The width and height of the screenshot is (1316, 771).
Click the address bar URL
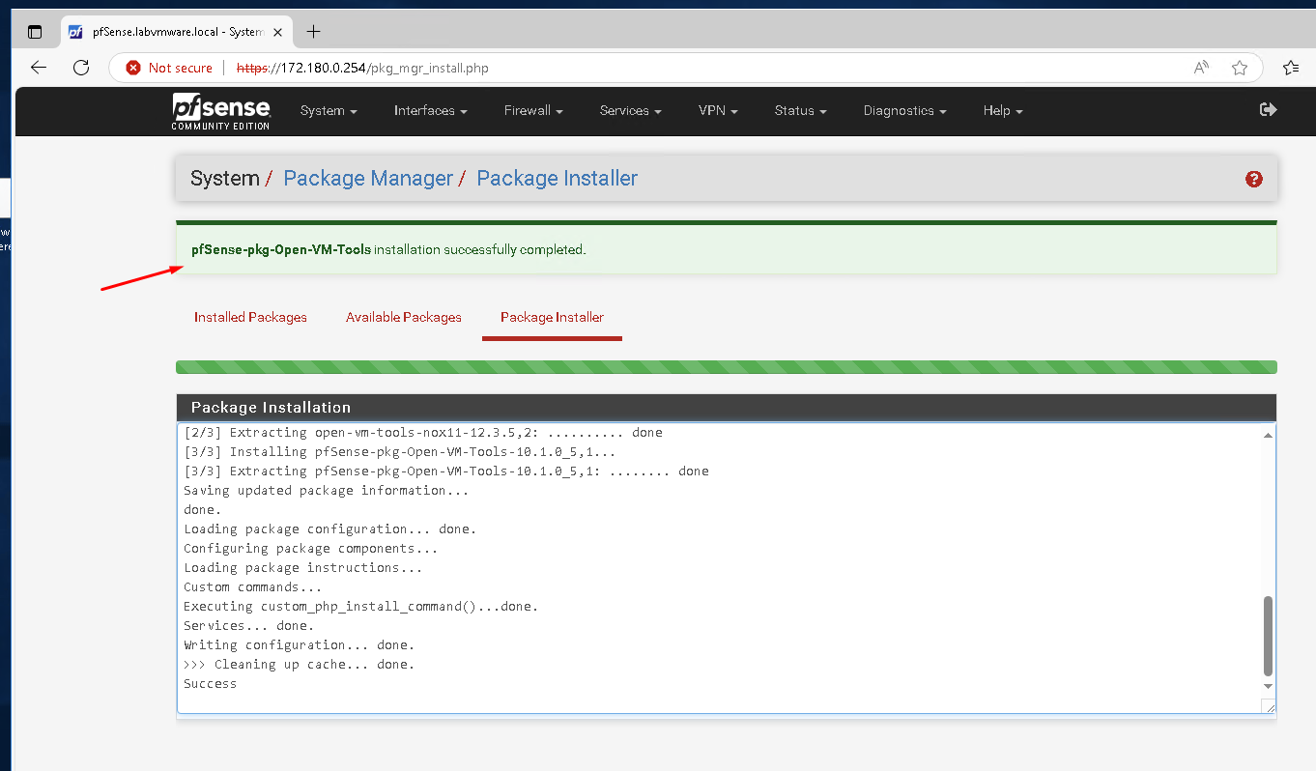pyautogui.click(x=362, y=68)
